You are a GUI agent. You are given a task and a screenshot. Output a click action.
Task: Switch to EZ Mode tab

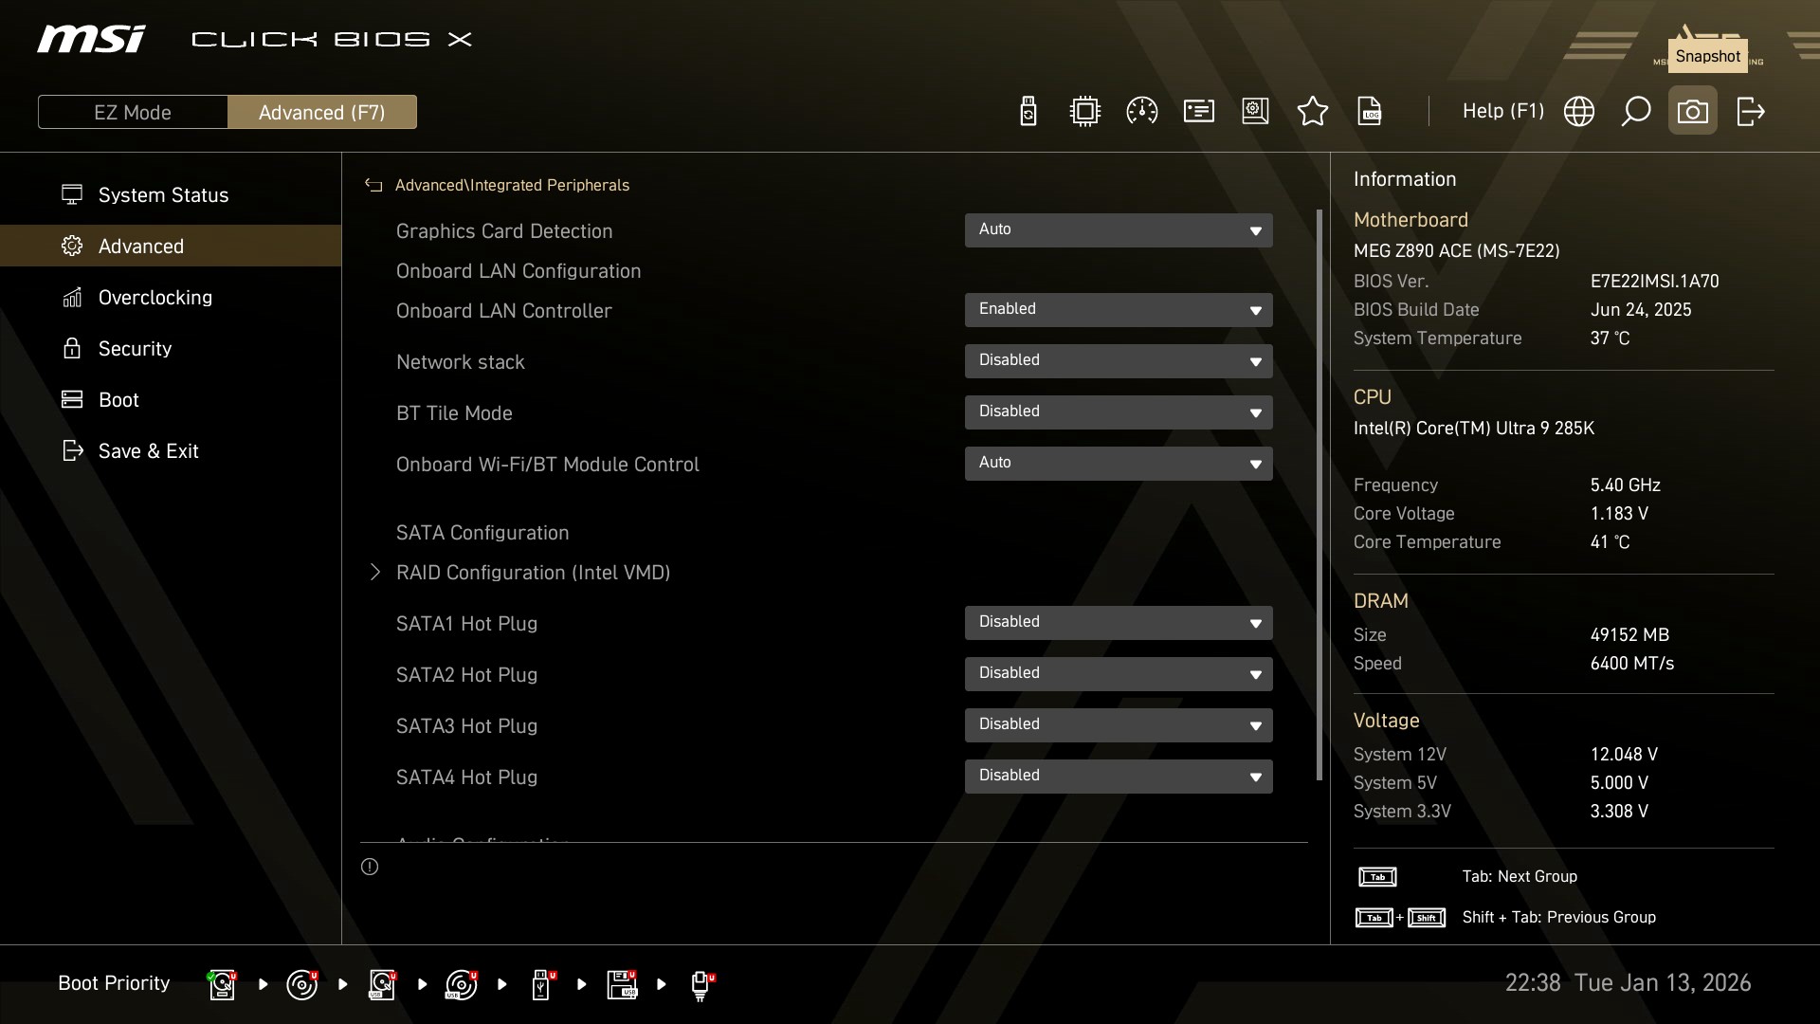(133, 113)
